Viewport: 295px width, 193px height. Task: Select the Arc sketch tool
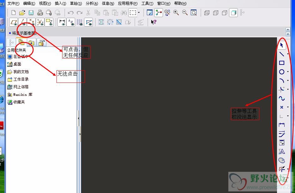pos(282,80)
